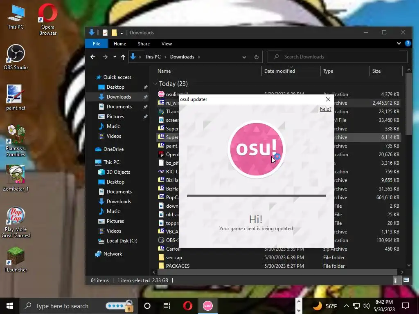Open weather widget showing 56°F
This screenshot has width=419, height=314.
pyautogui.click(x=324, y=306)
